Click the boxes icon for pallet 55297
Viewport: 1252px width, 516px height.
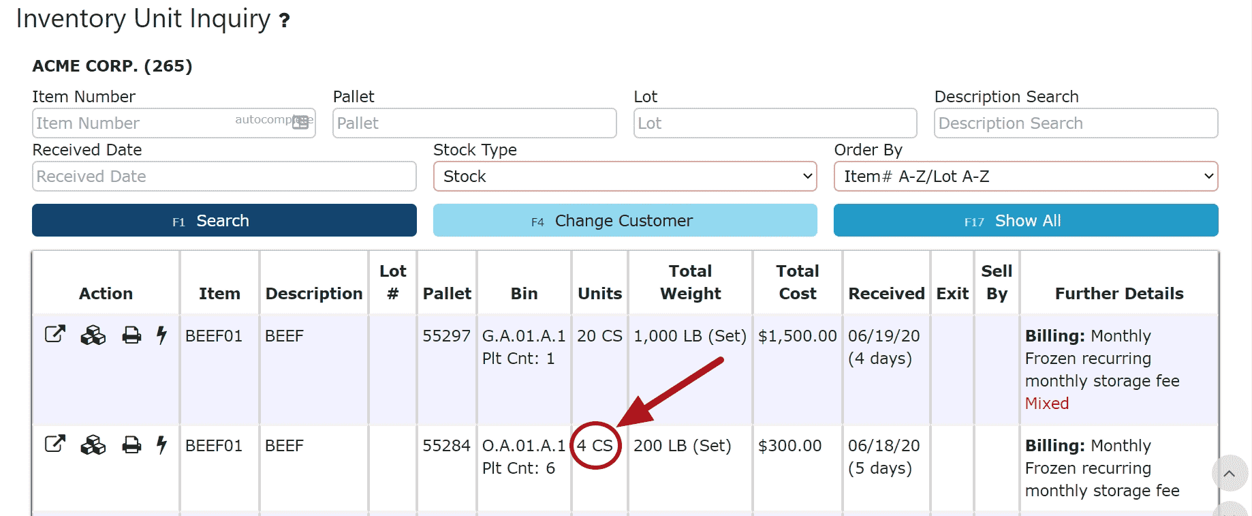(93, 335)
